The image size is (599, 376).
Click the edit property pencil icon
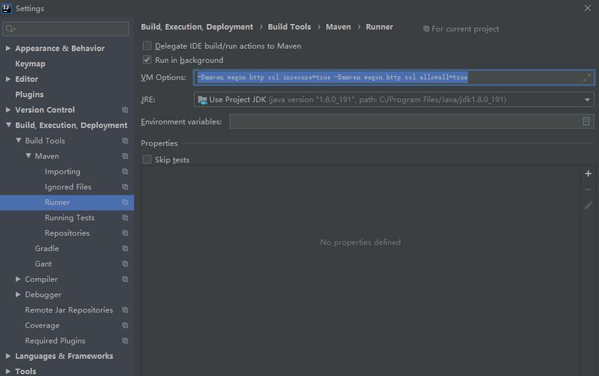point(589,206)
